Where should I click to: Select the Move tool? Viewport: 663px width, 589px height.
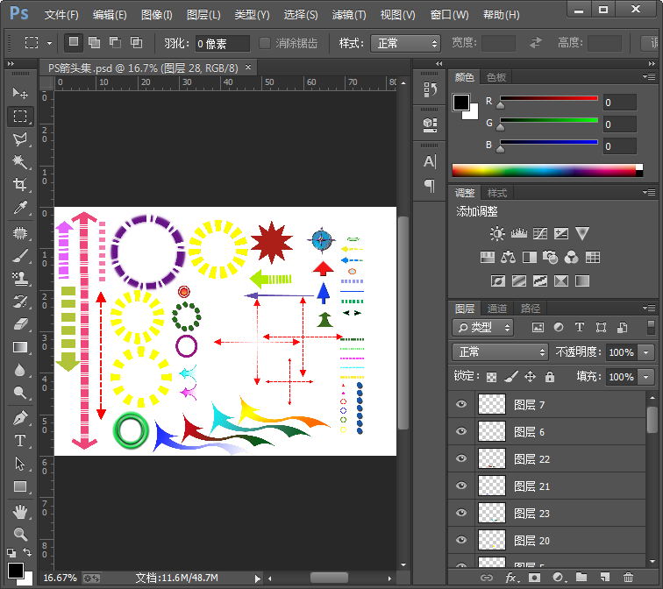point(20,93)
